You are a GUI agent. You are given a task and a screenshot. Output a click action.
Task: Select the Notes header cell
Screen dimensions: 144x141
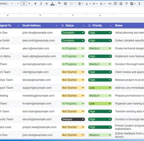coord(129,25)
